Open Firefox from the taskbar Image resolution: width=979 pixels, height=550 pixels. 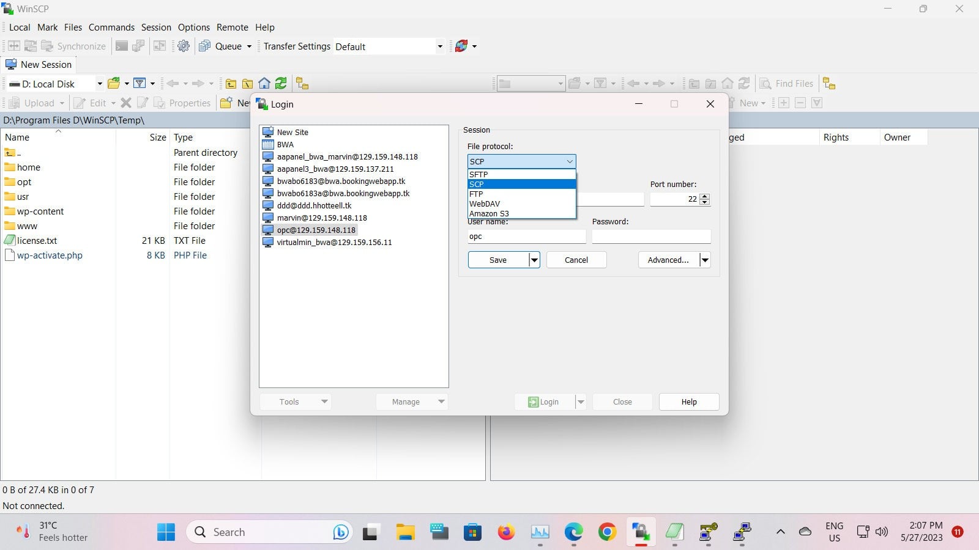coord(506,532)
